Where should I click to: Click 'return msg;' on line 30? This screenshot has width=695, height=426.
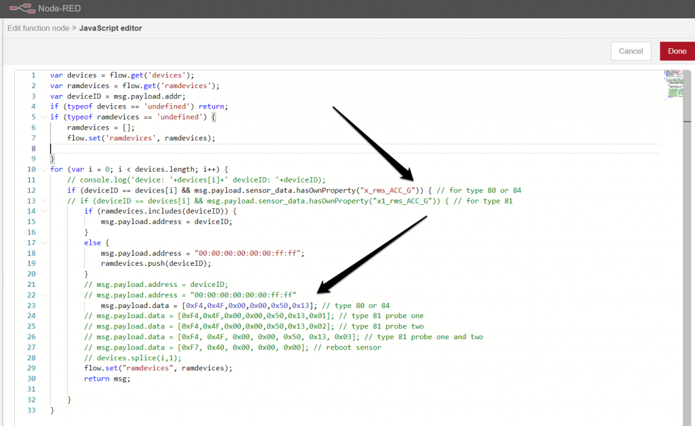[x=107, y=379]
